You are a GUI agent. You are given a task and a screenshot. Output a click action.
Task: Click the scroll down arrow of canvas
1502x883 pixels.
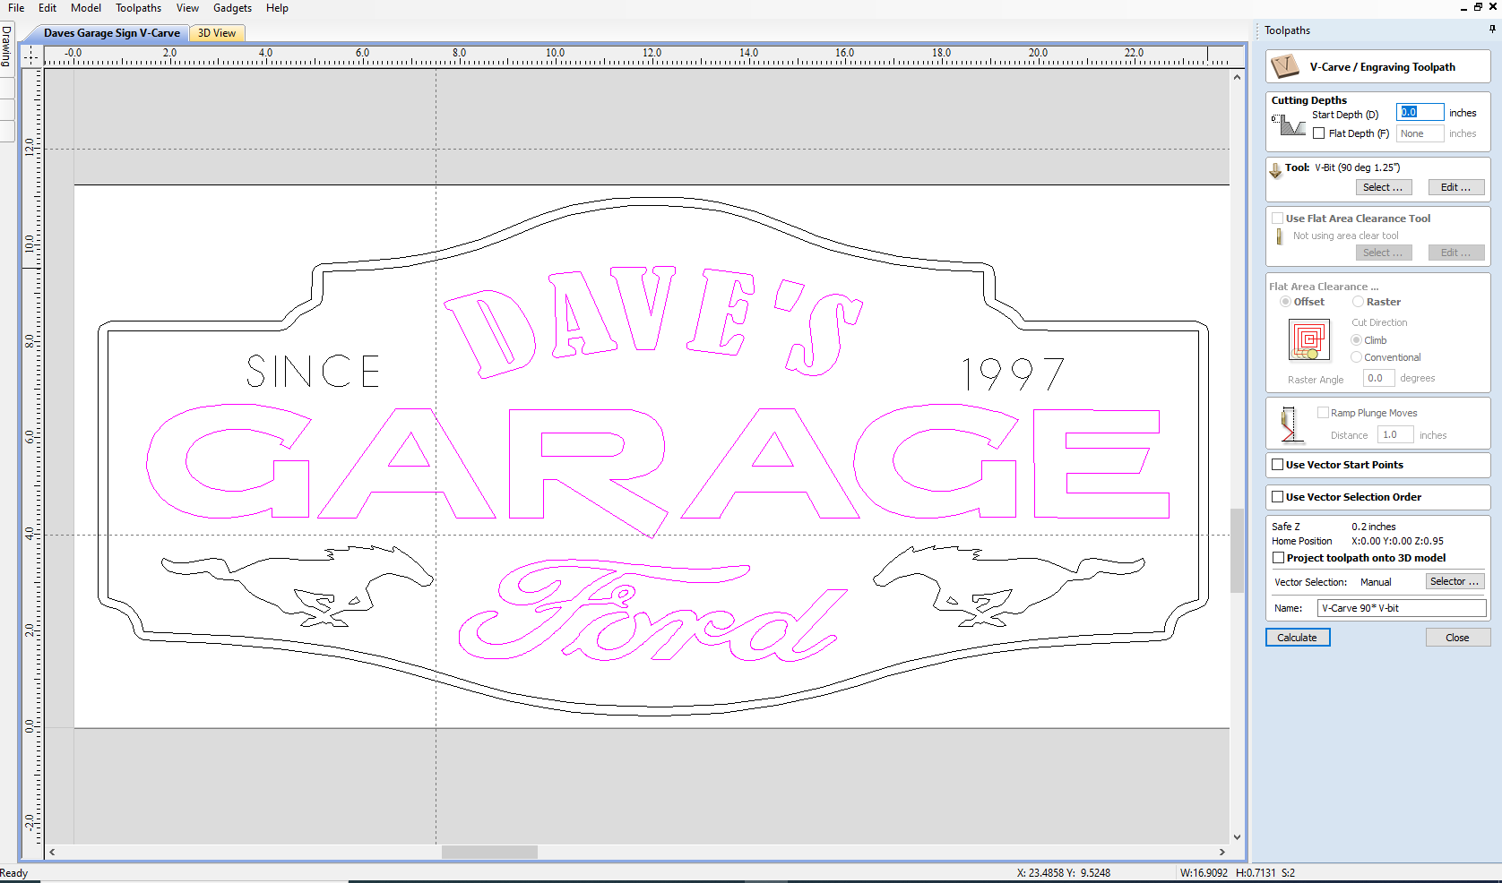coord(1237,837)
